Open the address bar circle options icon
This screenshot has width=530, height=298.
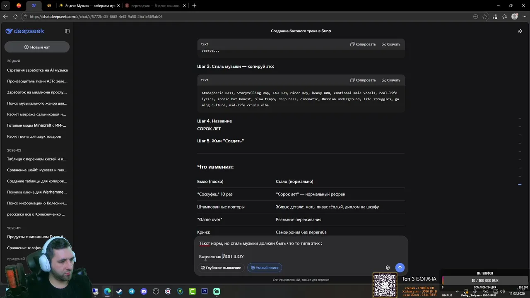tap(476, 17)
